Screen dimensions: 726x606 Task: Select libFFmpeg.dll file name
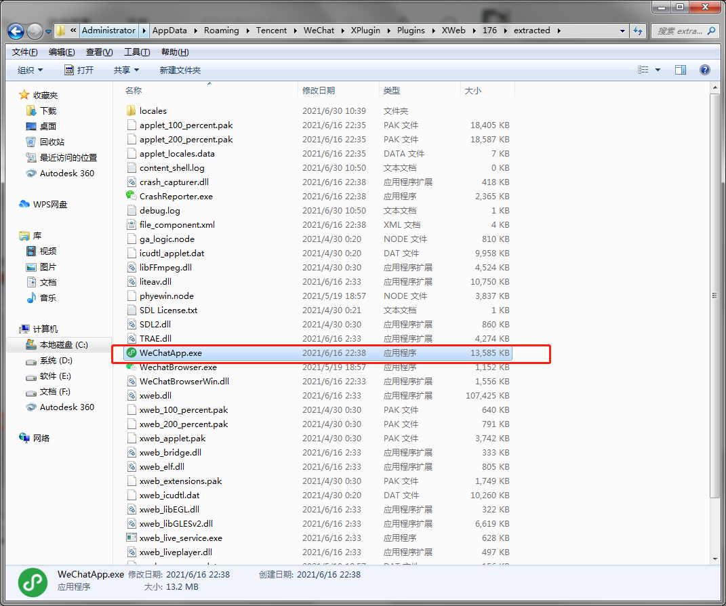166,267
